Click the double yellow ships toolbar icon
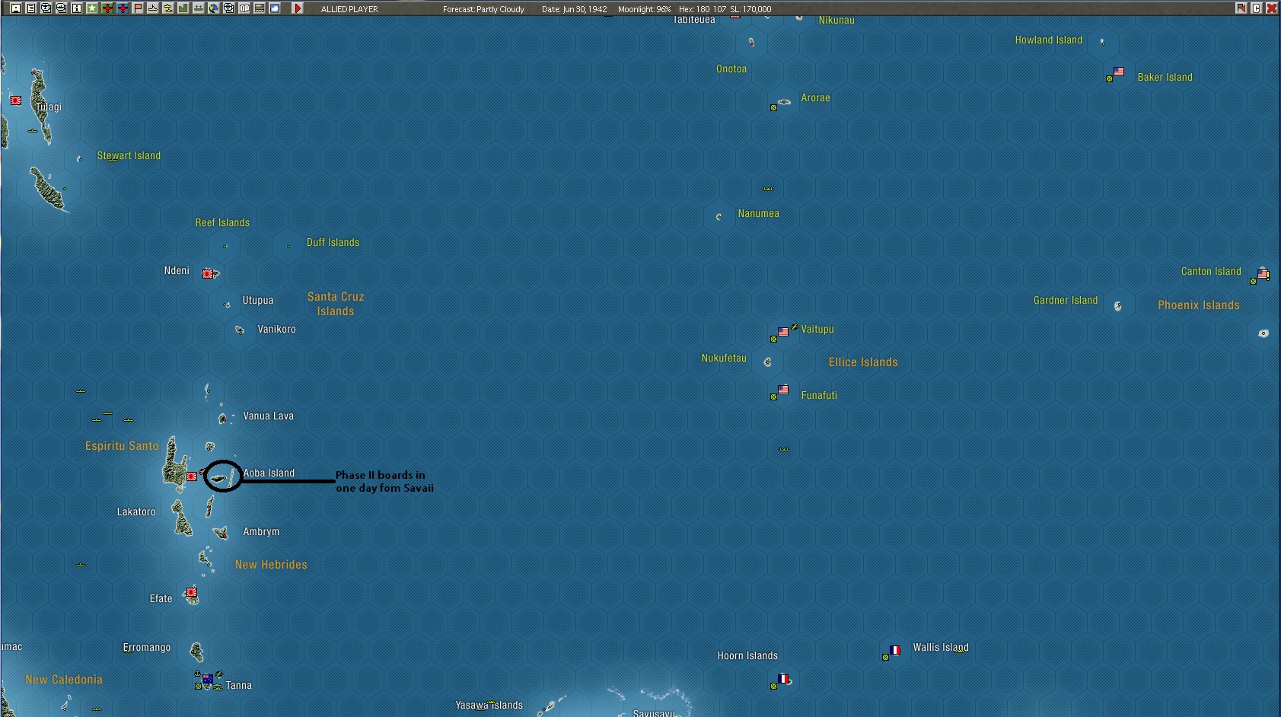The height and width of the screenshot is (717, 1281). click(x=168, y=8)
